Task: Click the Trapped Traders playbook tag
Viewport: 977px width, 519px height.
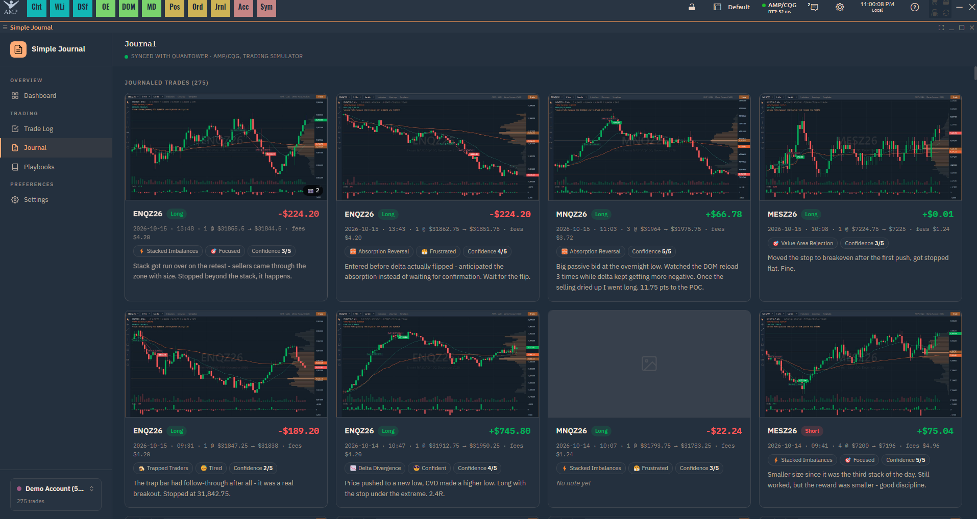Action: coord(163,468)
